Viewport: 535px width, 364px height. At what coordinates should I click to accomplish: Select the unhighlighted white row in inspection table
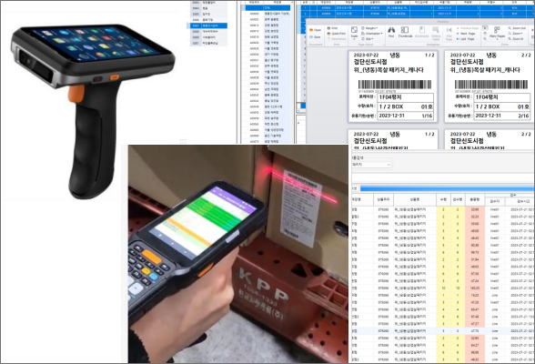point(443,331)
